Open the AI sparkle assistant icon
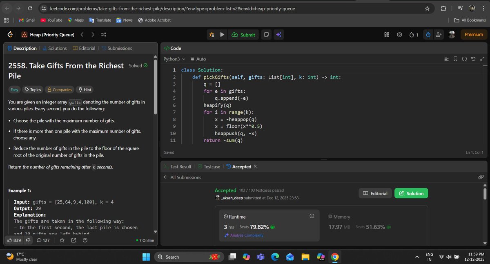This screenshot has height=264, width=490. [278, 35]
